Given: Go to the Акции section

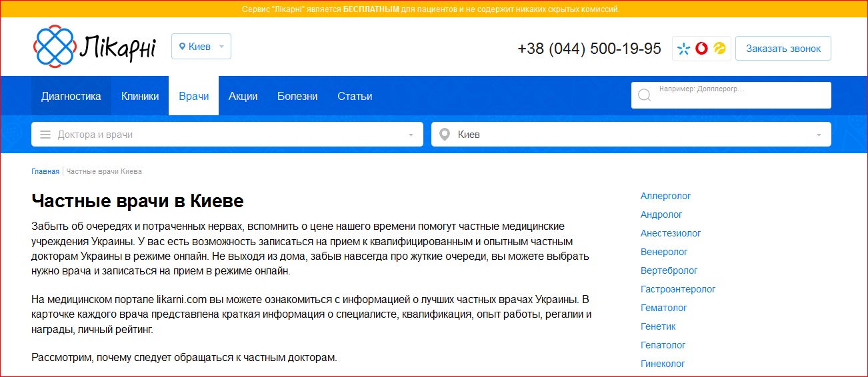Looking at the screenshot, I should click(243, 96).
